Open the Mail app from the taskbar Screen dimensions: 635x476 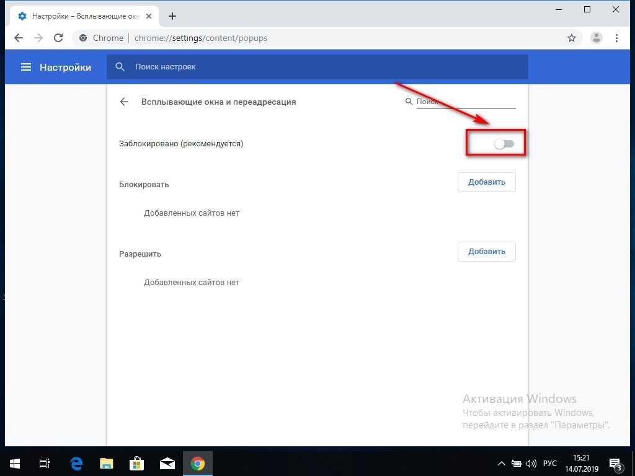coord(167,464)
